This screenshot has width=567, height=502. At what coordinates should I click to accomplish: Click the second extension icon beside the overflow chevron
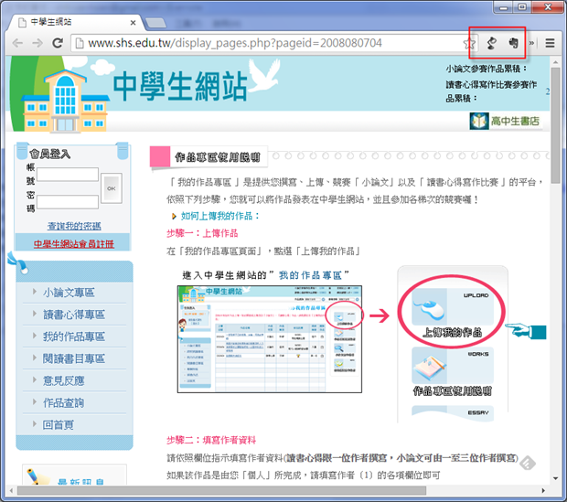(513, 43)
